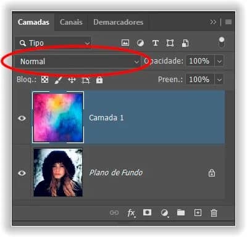
Task: Prevent auto-nesting artboard lock icon
Action: pos(86,80)
